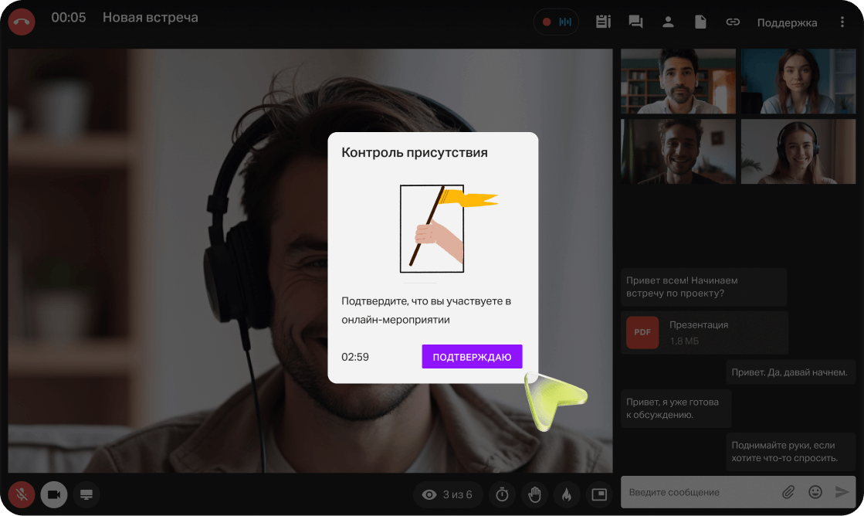Image resolution: width=864 pixels, height=516 pixels.
Task: Click the Подтвердите, что вы участвуете text
Action: [x=426, y=311]
